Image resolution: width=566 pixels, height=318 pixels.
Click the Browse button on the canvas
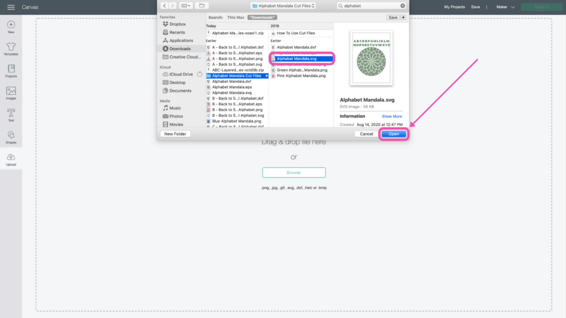[x=294, y=172]
